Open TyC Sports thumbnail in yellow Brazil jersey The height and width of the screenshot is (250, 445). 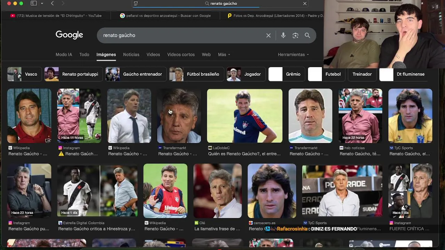[410, 116]
